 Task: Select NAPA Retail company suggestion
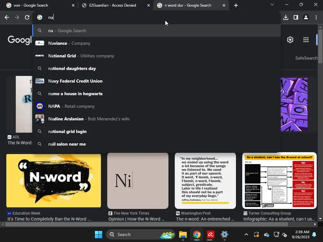tap(156, 106)
